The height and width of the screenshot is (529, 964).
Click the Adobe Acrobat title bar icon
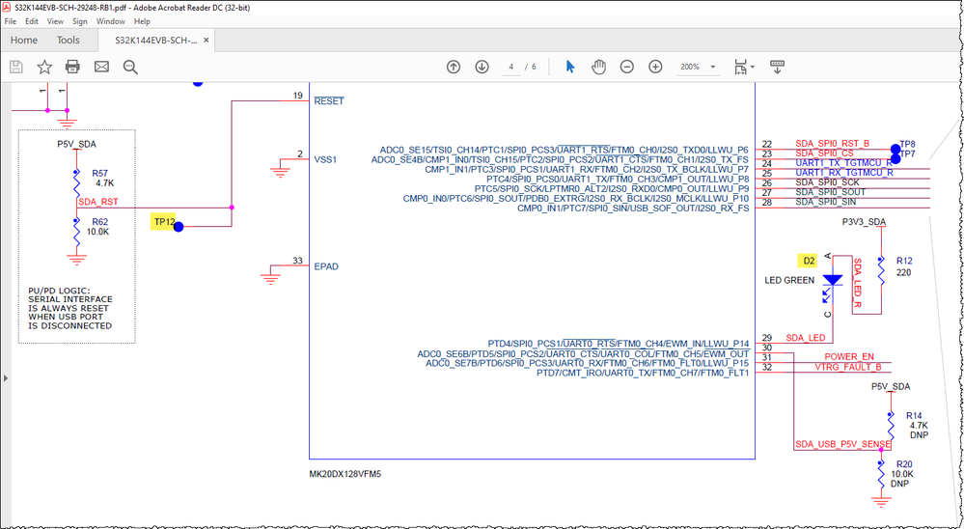pyautogui.click(x=8, y=8)
